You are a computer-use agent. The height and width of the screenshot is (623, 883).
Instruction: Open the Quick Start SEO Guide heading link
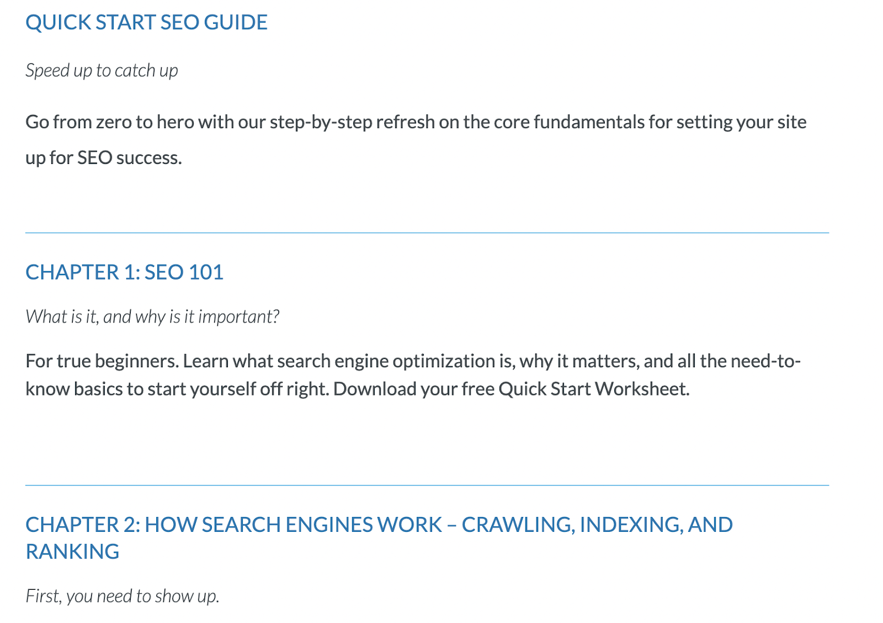tap(146, 23)
